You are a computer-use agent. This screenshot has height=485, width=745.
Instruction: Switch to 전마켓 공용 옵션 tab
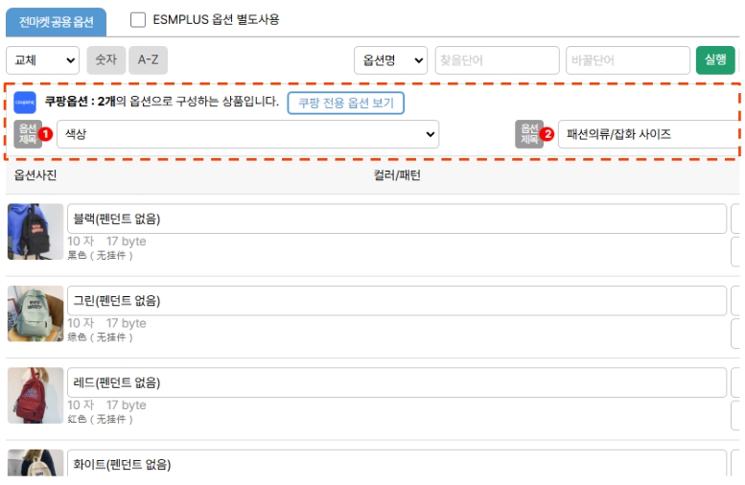pyautogui.click(x=56, y=20)
